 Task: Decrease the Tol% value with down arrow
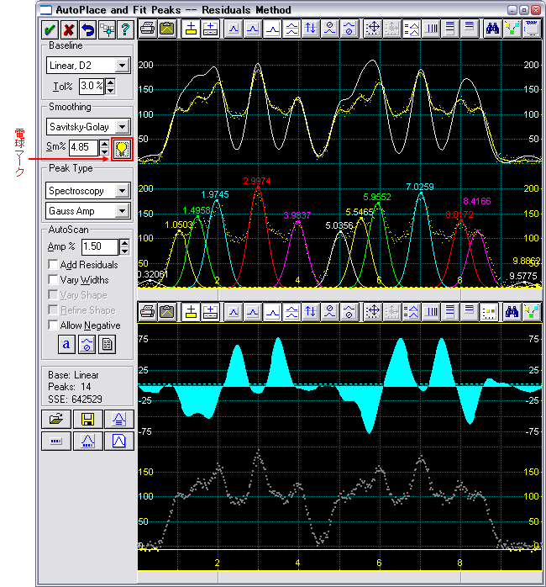point(110,90)
